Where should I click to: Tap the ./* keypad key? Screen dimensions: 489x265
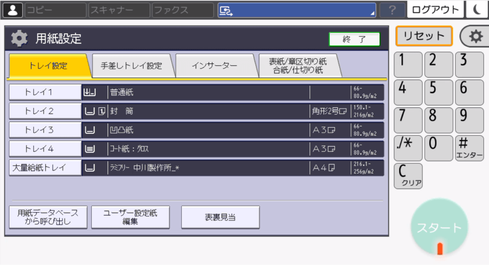(x=408, y=148)
